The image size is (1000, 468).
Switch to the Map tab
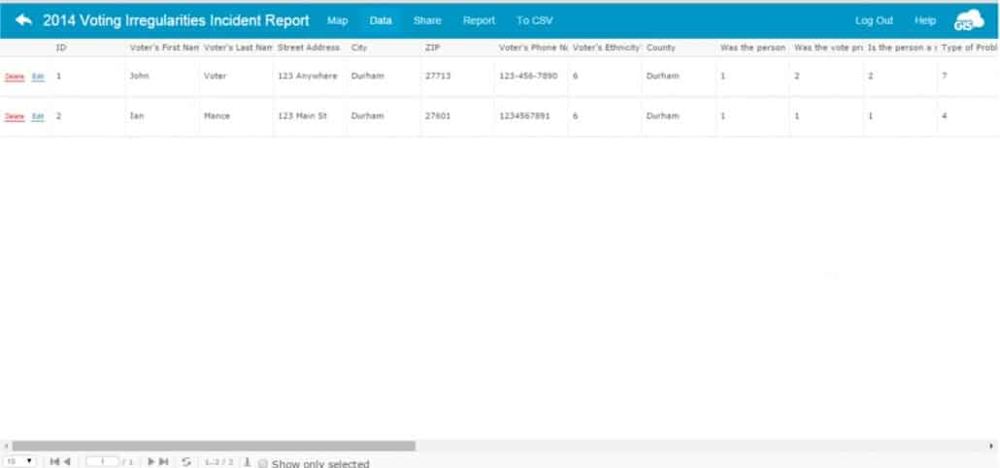[337, 20]
